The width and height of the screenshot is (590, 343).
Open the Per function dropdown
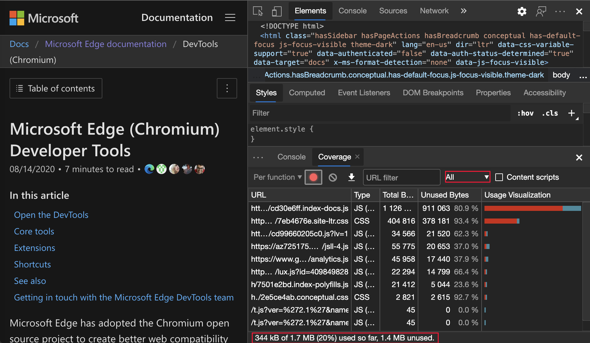coord(278,177)
